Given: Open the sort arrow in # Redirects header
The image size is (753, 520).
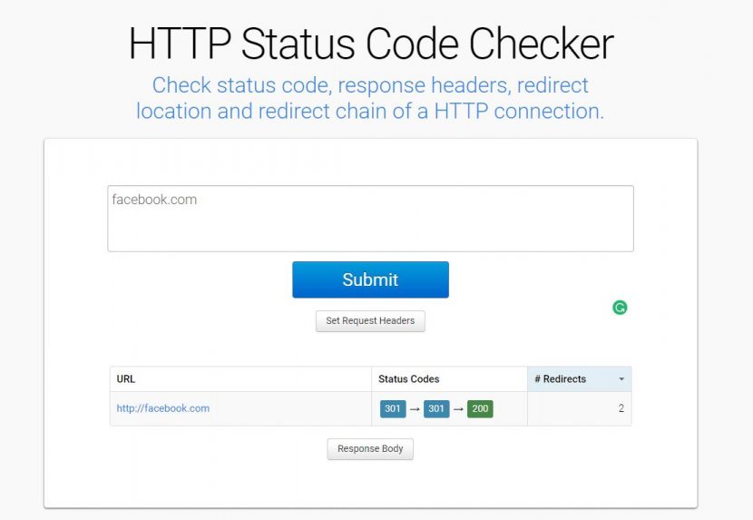Looking at the screenshot, I should tap(621, 379).
